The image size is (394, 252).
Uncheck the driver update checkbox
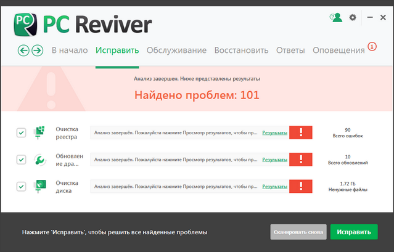[x=21, y=160]
